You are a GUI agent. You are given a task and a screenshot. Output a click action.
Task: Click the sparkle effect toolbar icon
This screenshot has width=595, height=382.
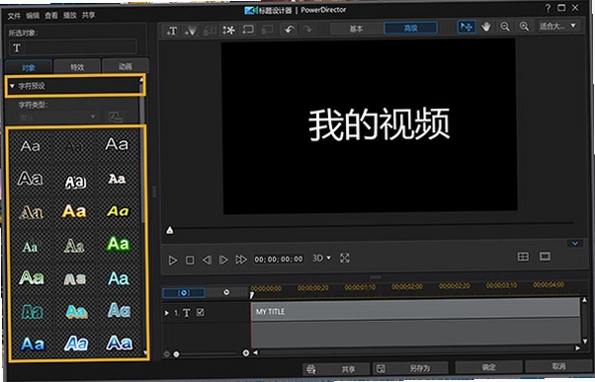click(x=229, y=30)
